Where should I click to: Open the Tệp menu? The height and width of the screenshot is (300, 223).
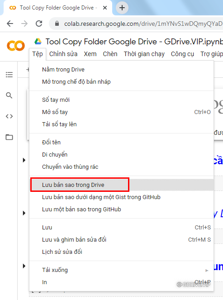38,54
